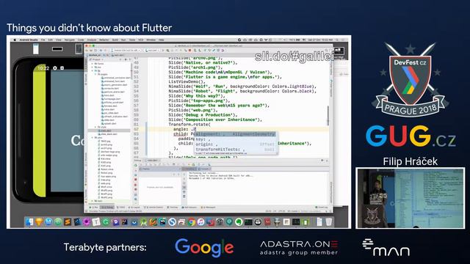
Task: Click the red stop icon in the Debug sidebar
Action: [135, 180]
